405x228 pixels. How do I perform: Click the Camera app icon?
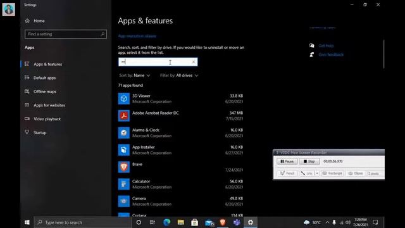pyautogui.click(x=124, y=201)
